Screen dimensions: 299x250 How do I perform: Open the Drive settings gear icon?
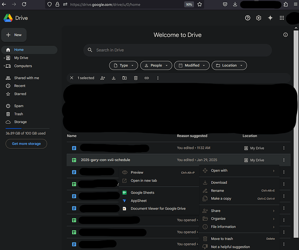click(x=258, y=18)
